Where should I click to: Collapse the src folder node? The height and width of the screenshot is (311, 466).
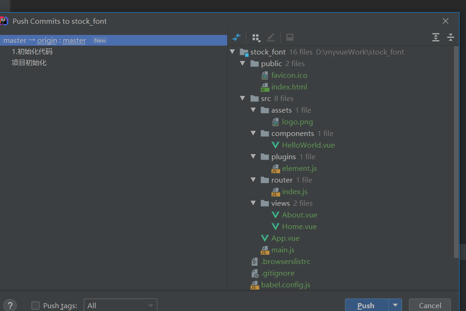coord(243,98)
